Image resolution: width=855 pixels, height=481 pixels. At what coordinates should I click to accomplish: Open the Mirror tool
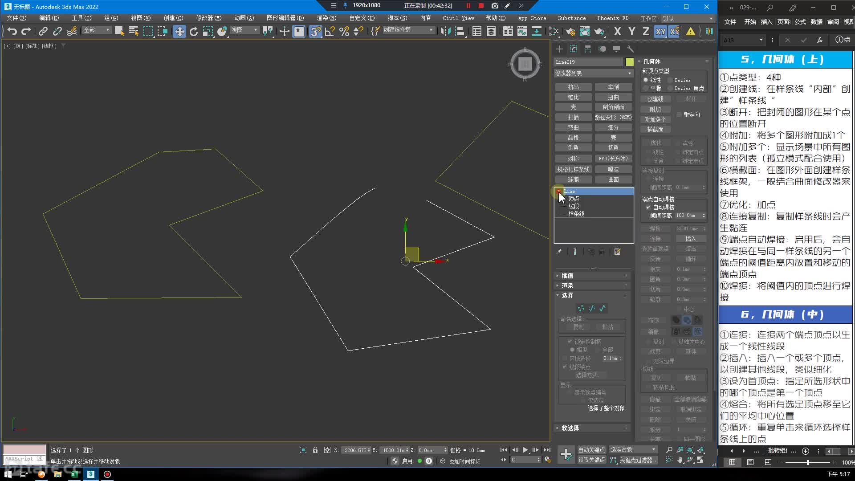coord(445,31)
